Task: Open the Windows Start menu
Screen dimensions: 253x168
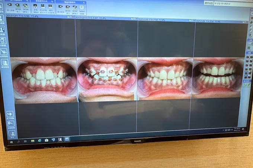Action: tap(11, 142)
